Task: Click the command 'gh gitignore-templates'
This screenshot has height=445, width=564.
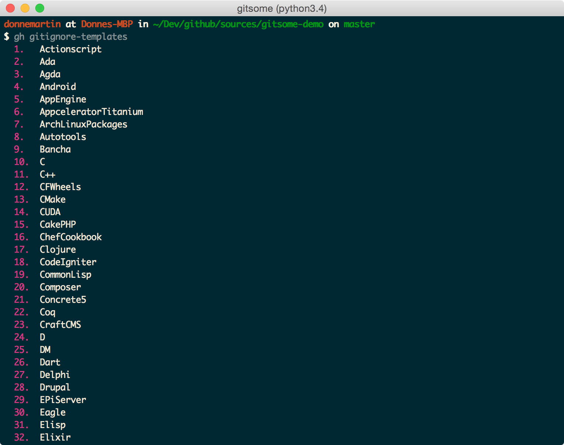Action: click(71, 37)
